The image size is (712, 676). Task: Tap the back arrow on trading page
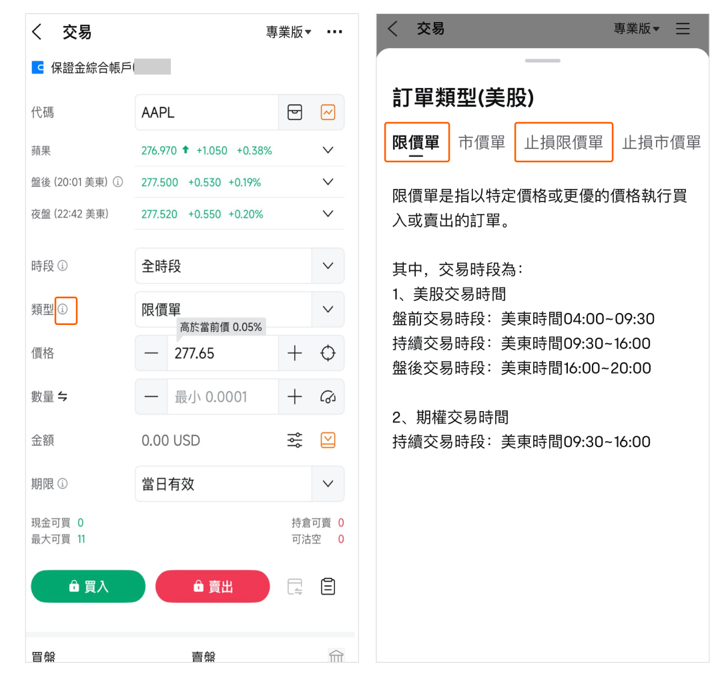(x=37, y=31)
